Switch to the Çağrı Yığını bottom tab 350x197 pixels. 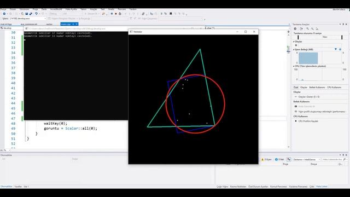coord(222,186)
